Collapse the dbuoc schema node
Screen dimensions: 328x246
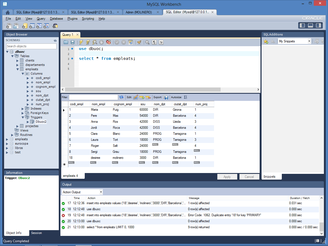click(7, 52)
